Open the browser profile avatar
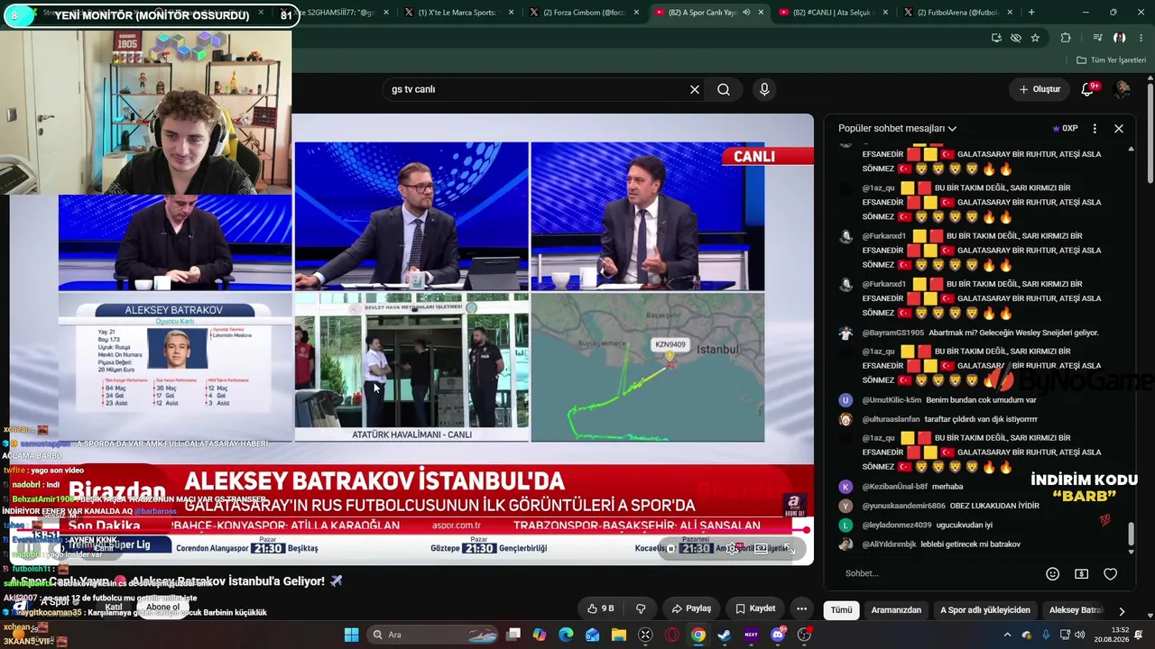This screenshot has height=649, width=1155. [1119, 38]
